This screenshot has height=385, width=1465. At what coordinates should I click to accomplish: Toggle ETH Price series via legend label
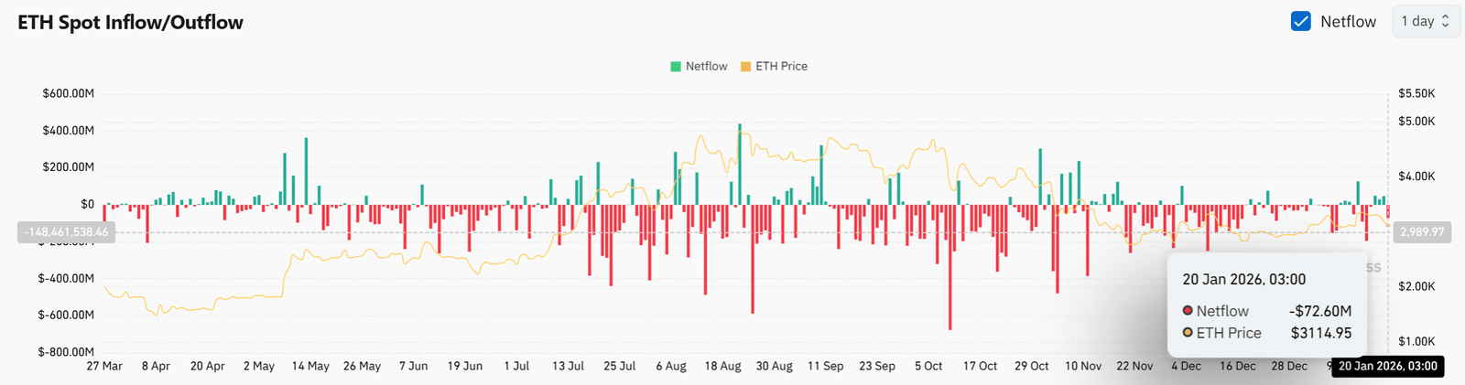[x=781, y=67]
